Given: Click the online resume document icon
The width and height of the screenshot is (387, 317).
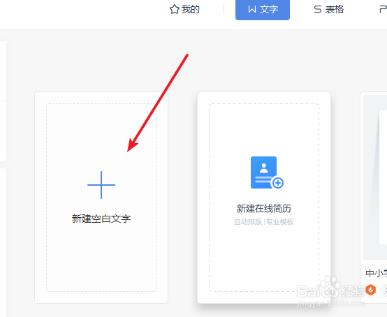Looking at the screenshot, I should tap(267, 172).
